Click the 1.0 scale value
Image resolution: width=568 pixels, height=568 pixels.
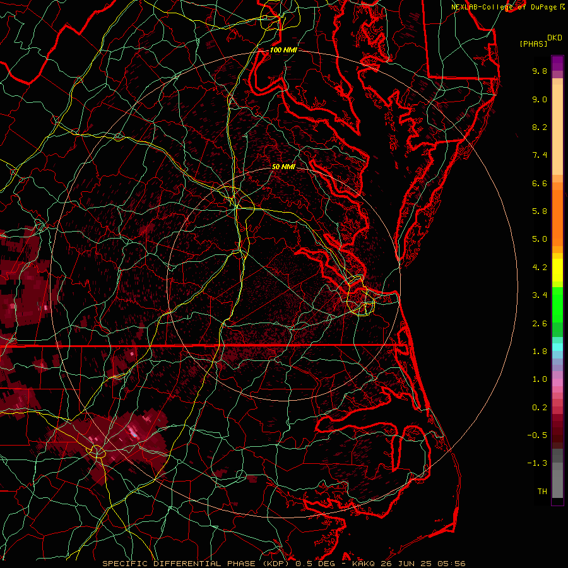pyautogui.click(x=540, y=379)
